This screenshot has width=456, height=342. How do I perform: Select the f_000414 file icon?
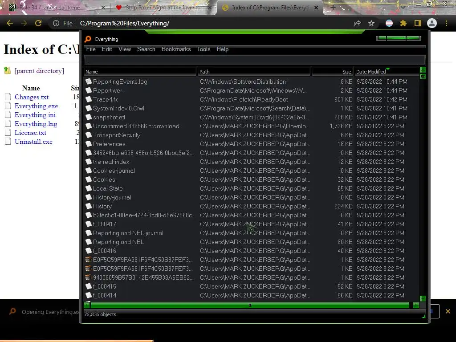coord(89,295)
